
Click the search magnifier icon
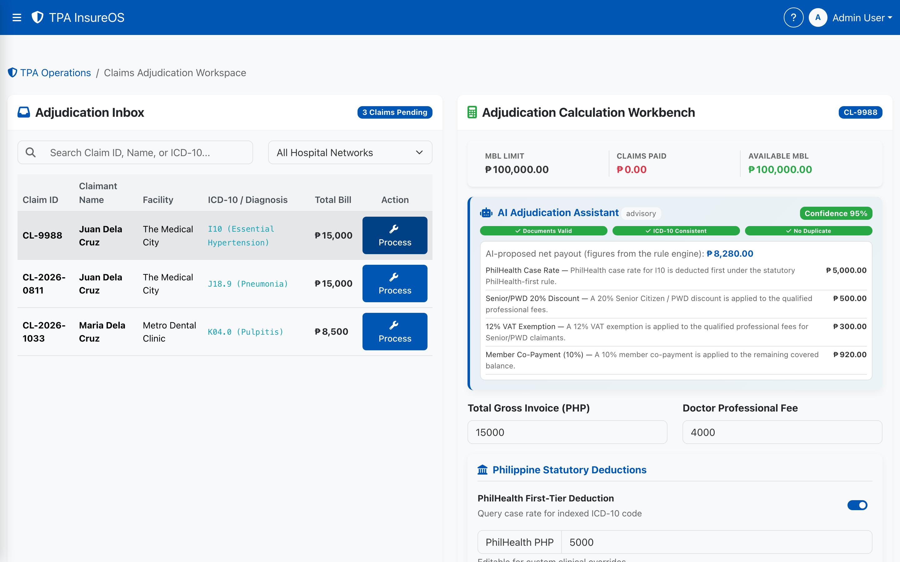[x=31, y=152]
